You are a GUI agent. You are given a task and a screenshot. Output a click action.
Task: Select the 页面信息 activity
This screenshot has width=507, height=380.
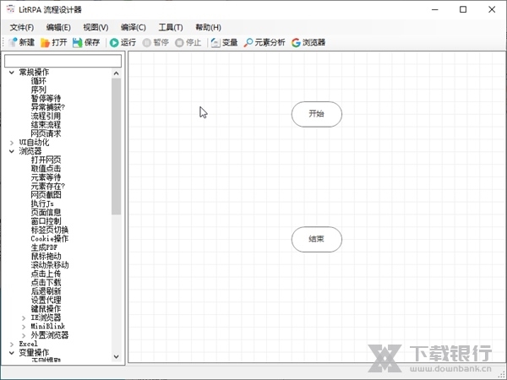pyautogui.click(x=46, y=212)
